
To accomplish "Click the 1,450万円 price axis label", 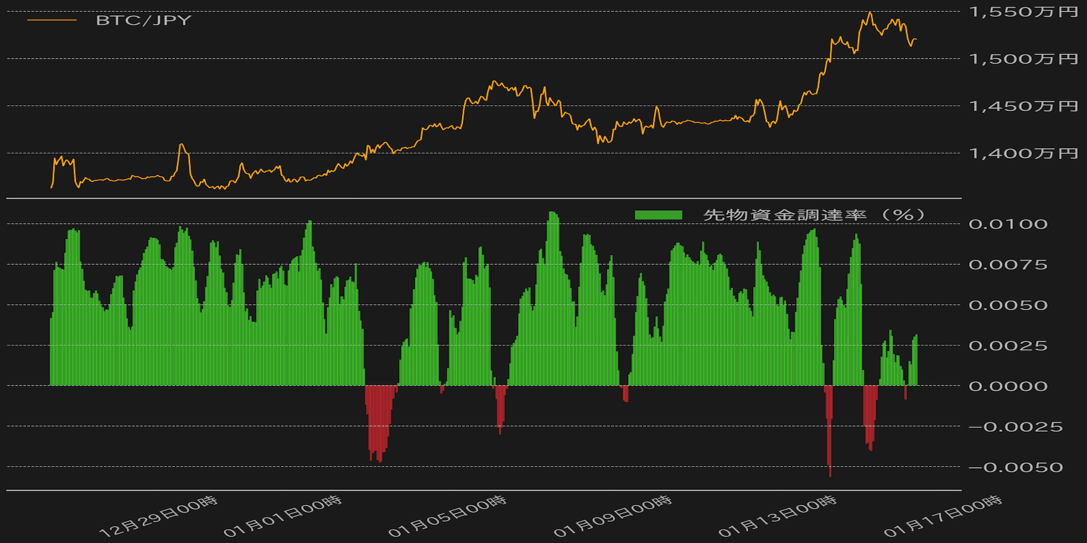I will click(1023, 106).
